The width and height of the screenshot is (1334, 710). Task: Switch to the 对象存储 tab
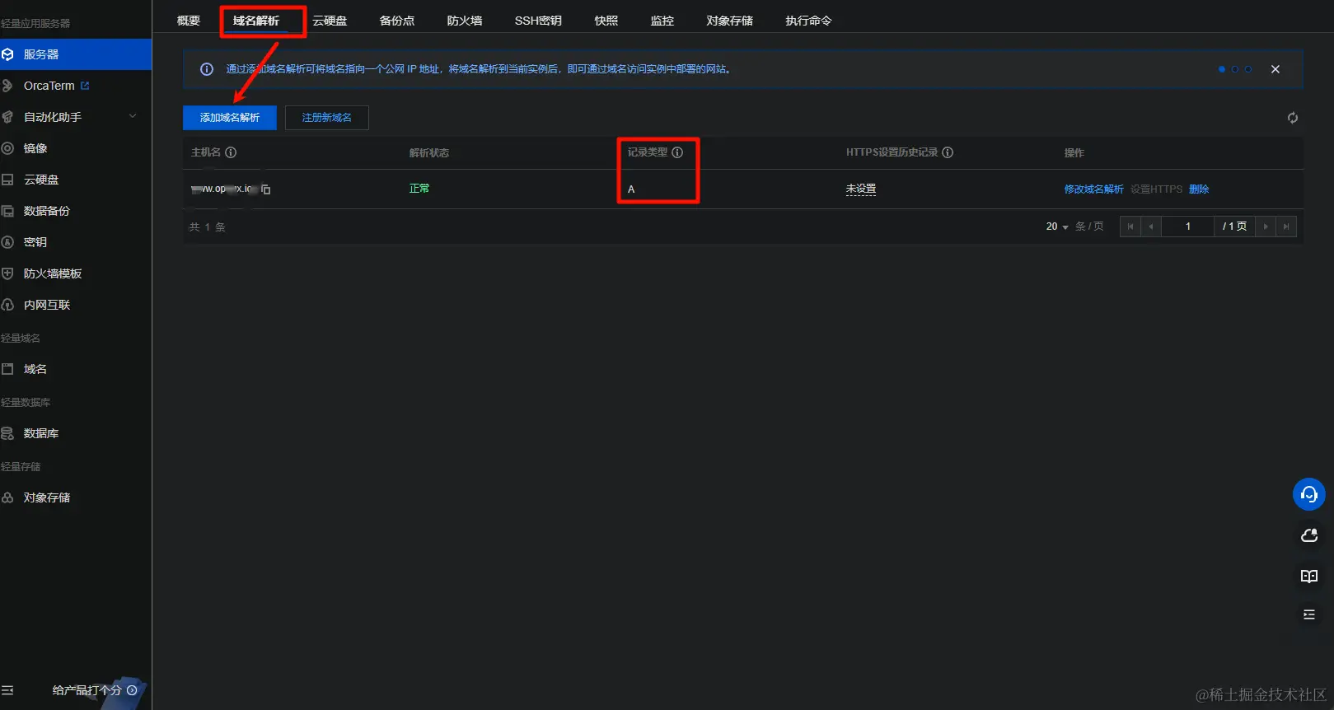[730, 21]
